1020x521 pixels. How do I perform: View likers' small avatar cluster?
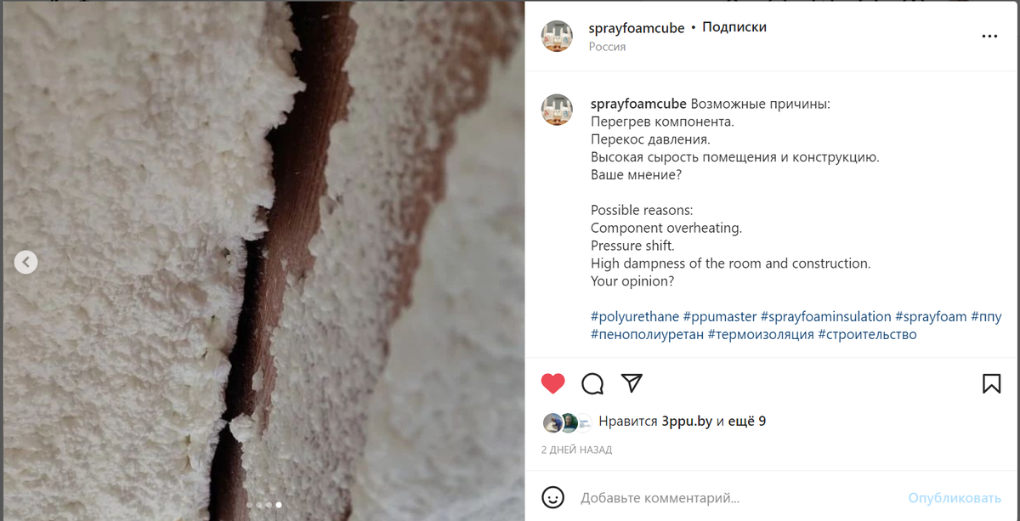coord(567,422)
